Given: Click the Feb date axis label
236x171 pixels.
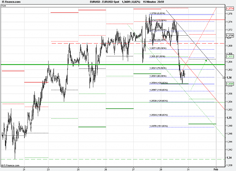Looking at the screenshot, I should pyautogui.click(x=216, y=169).
